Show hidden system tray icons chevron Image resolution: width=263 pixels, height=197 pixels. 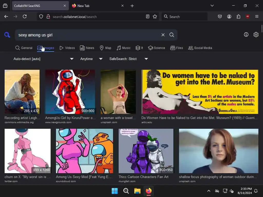click(x=209, y=191)
